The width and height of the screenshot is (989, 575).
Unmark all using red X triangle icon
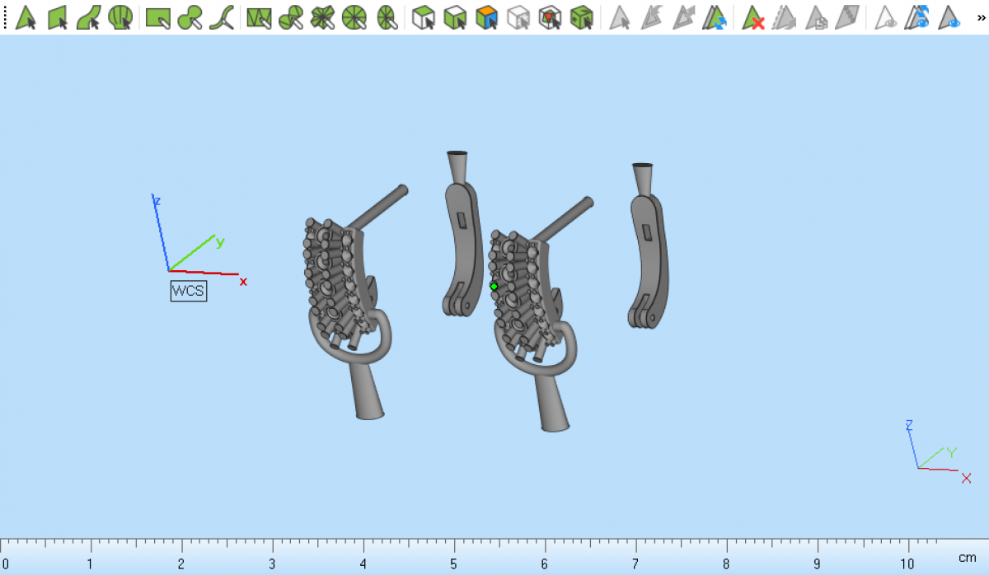[753, 17]
